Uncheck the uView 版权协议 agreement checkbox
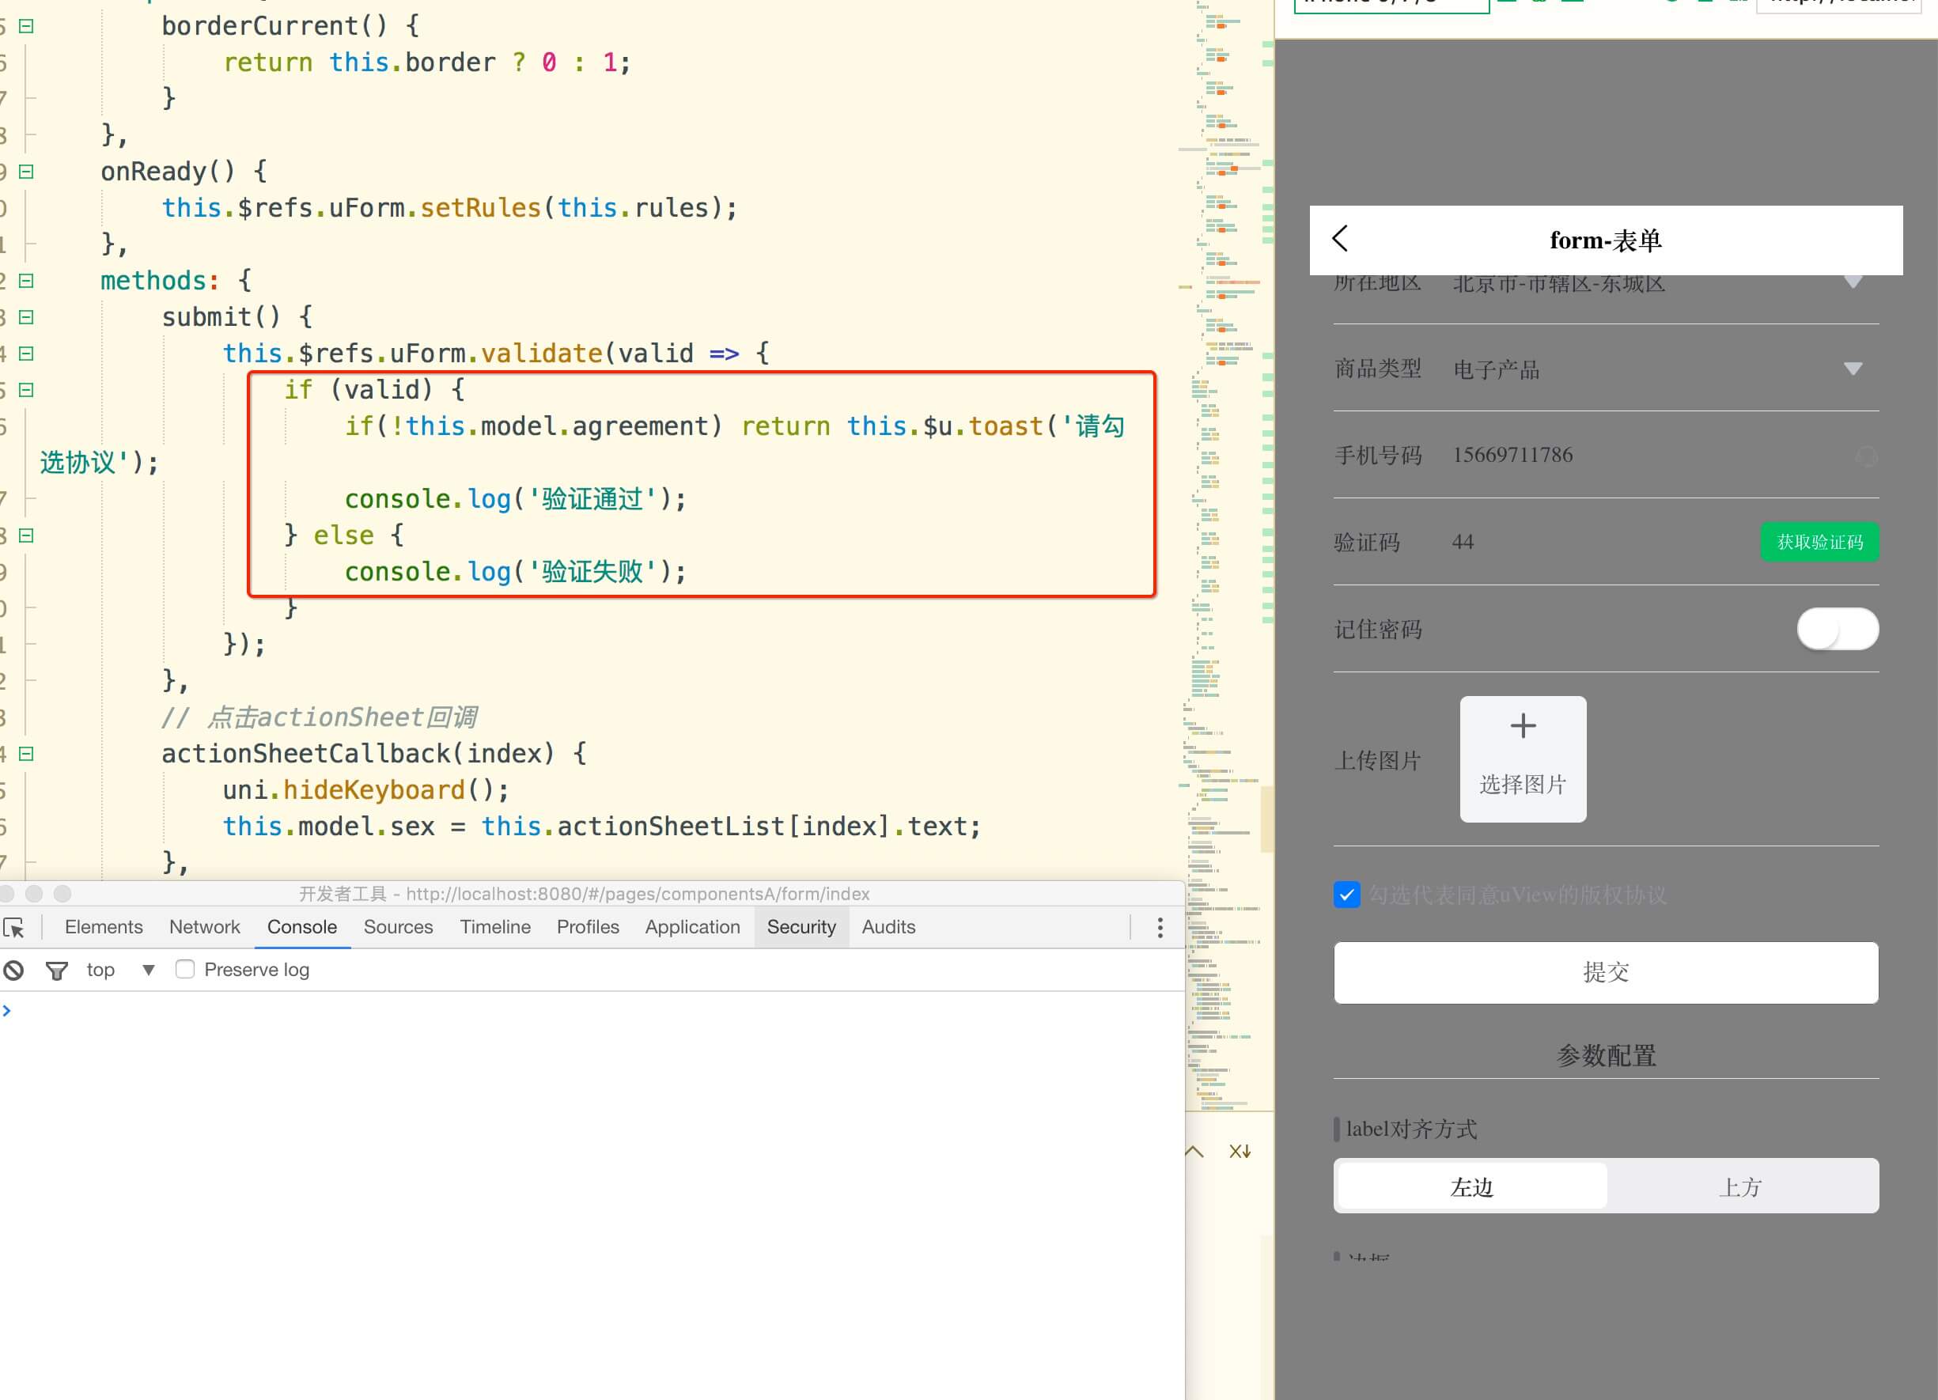Image resolution: width=1938 pixels, height=1400 pixels. pos(1346,895)
